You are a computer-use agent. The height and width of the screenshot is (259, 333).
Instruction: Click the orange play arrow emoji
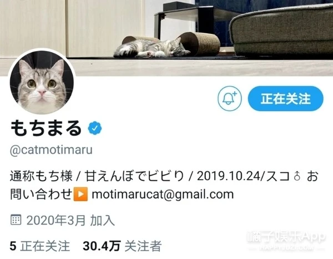[80, 194]
